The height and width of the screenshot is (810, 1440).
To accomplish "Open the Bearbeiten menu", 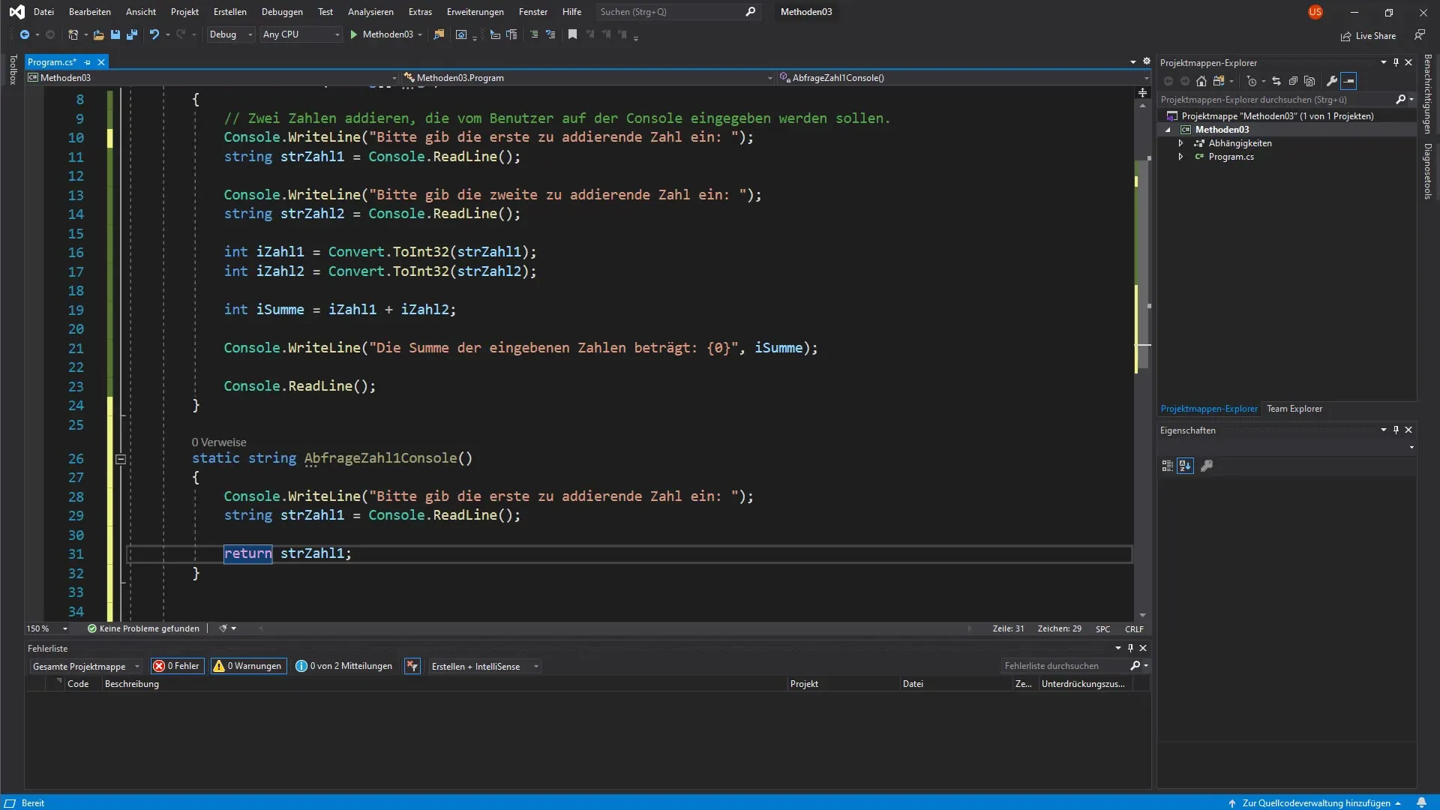I will coord(90,12).
